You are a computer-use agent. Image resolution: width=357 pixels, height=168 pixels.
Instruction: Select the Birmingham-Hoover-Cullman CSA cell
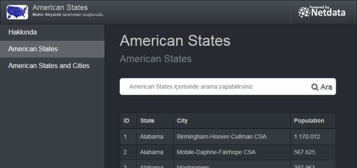click(x=232, y=137)
